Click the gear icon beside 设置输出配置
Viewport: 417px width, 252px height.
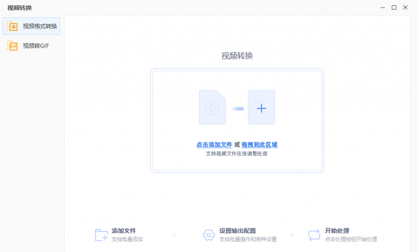pyautogui.click(x=208, y=235)
